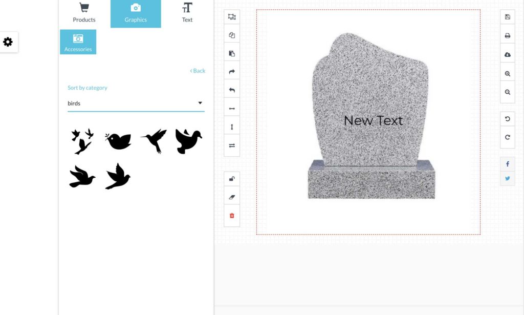Viewport: 524px width, 315px height.
Task: Click the cloud download icon
Action: 507,55
